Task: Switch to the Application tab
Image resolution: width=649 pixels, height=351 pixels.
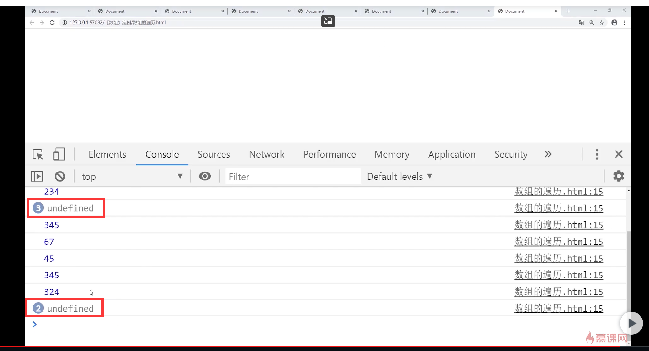Action: (x=452, y=154)
